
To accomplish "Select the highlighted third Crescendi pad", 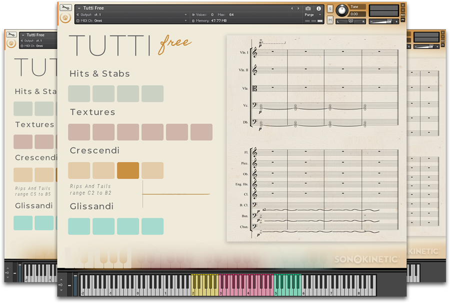I will [x=128, y=170].
